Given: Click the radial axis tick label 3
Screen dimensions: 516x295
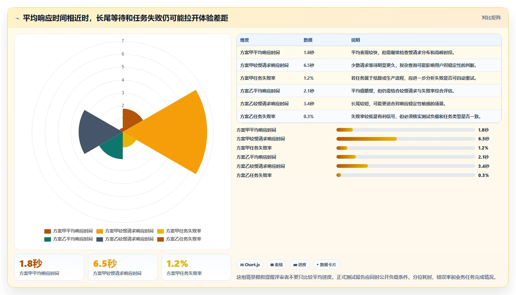Looking at the screenshot, I should pos(123,93).
